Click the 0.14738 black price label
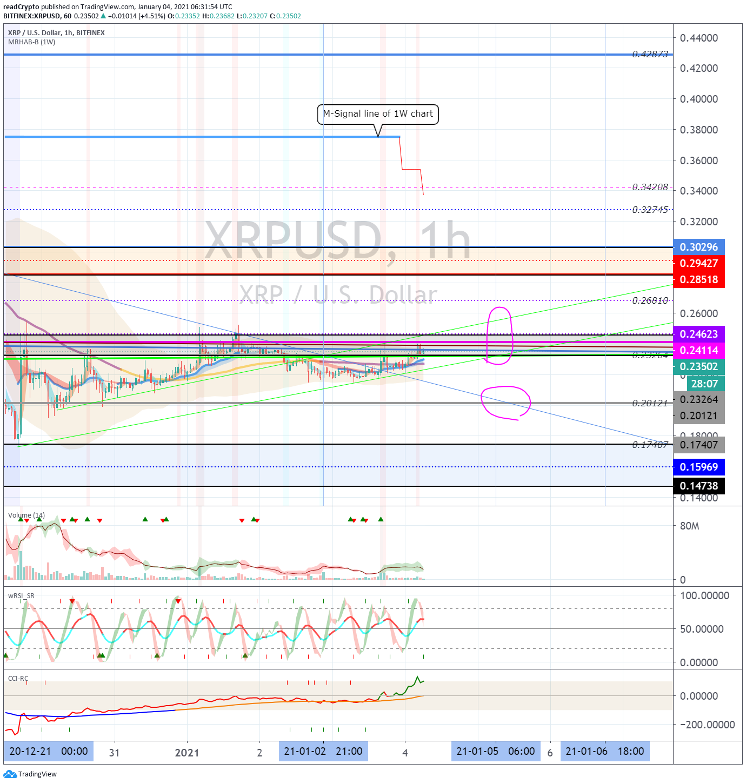The height and width of the screenshot is (784, 746). click(699, 486)
